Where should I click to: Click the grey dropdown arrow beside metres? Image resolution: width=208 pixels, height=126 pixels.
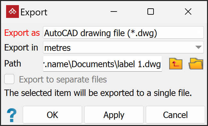coord(198,47)
